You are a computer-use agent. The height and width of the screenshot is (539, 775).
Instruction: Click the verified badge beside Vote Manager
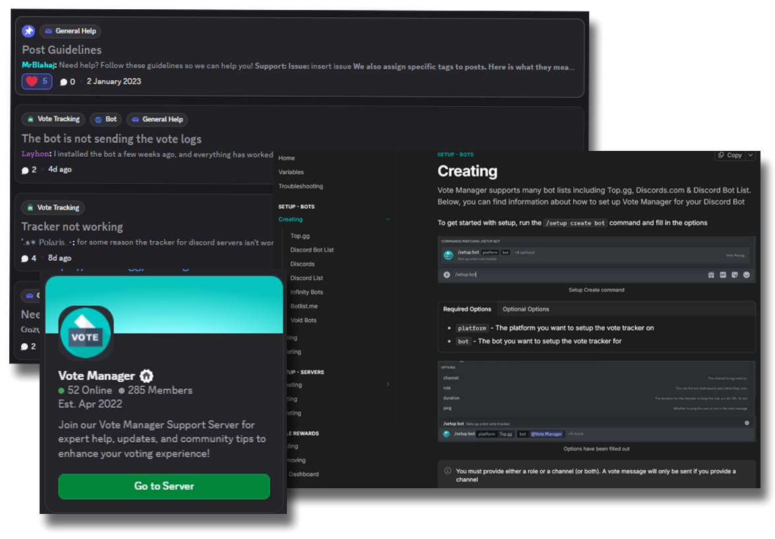tap(146, 376)
